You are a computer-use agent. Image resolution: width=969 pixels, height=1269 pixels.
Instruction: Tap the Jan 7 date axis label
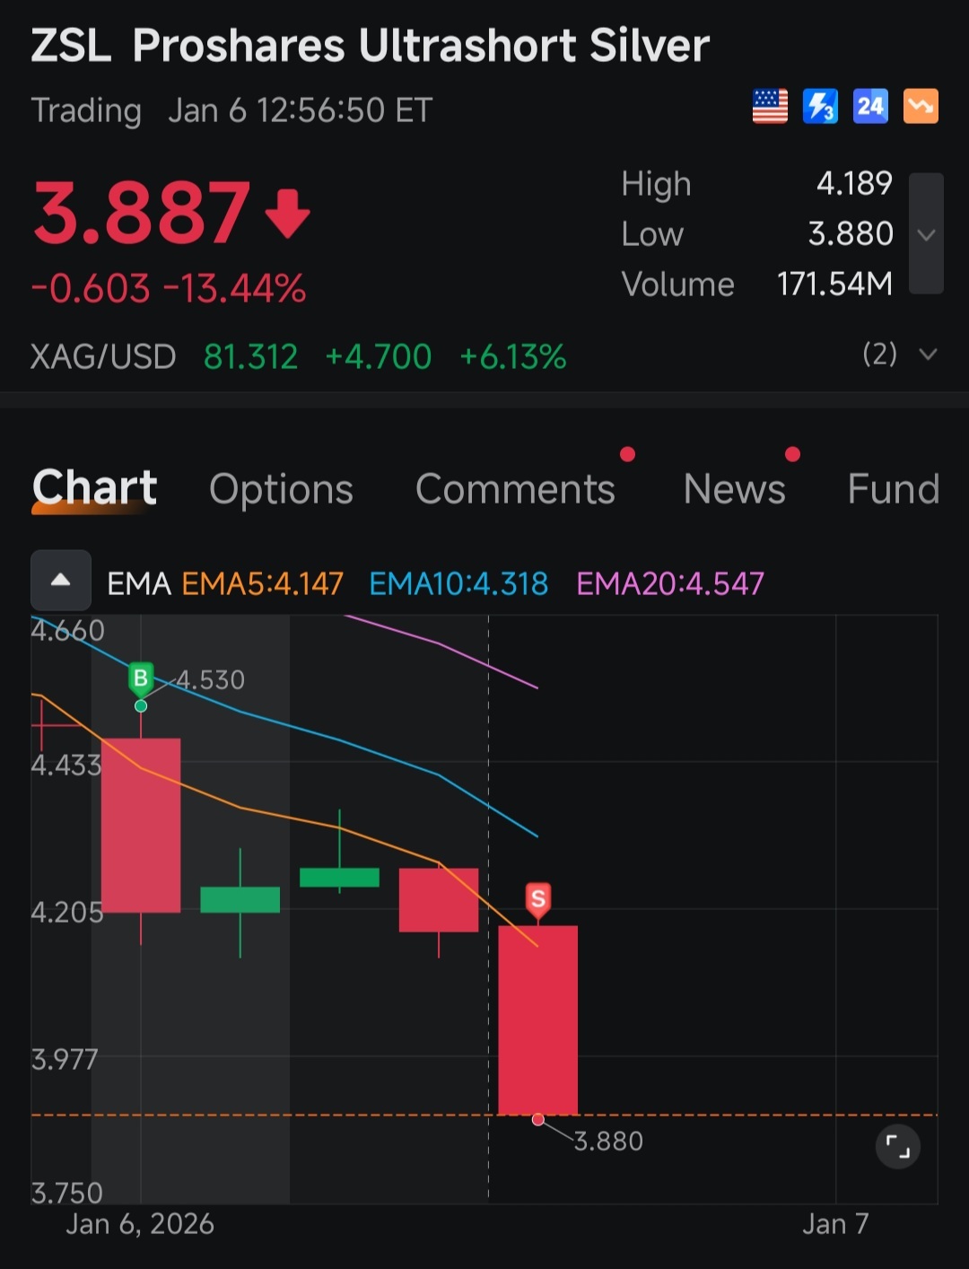click(835, 1224)
